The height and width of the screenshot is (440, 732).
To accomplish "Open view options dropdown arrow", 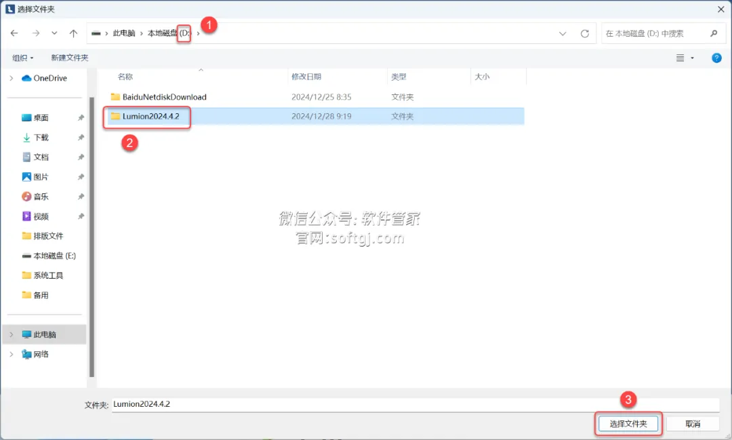I will click(692, 58).
